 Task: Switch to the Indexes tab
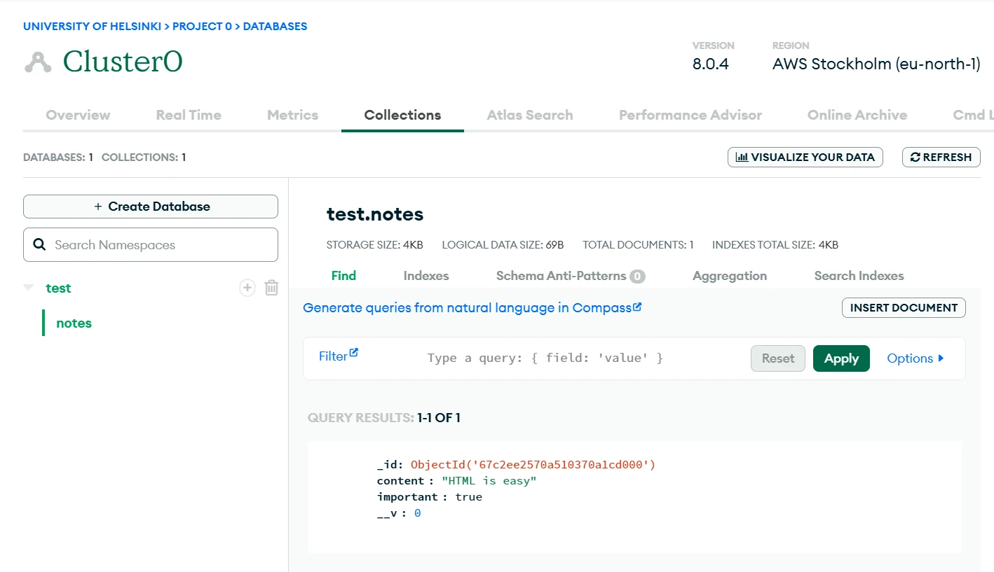pyautogui.click(x=426, y=276)
